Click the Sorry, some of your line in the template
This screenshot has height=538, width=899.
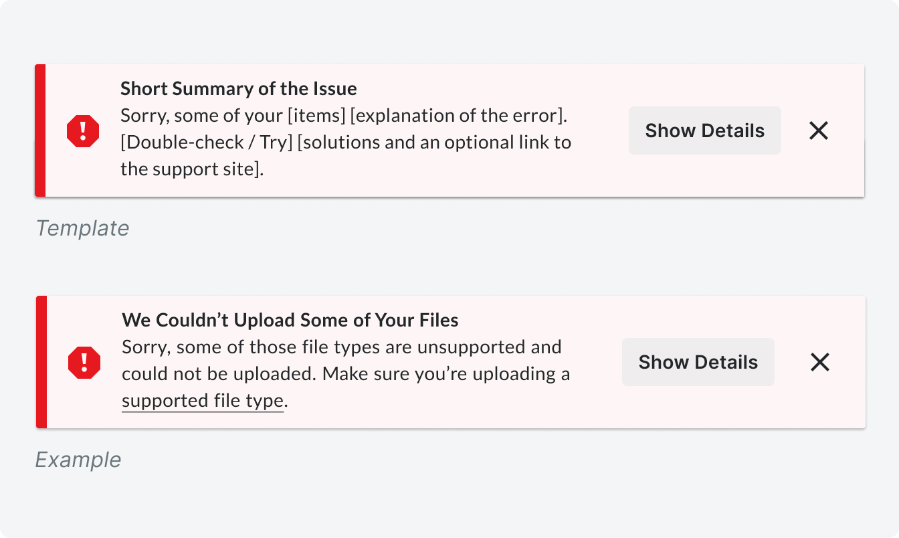tap(202, 116)
